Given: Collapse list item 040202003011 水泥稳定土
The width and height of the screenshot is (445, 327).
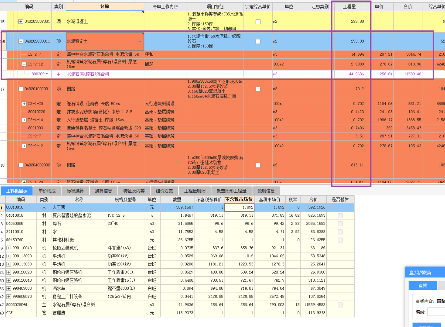Looking at the screenshot, I should click(21, 41).
